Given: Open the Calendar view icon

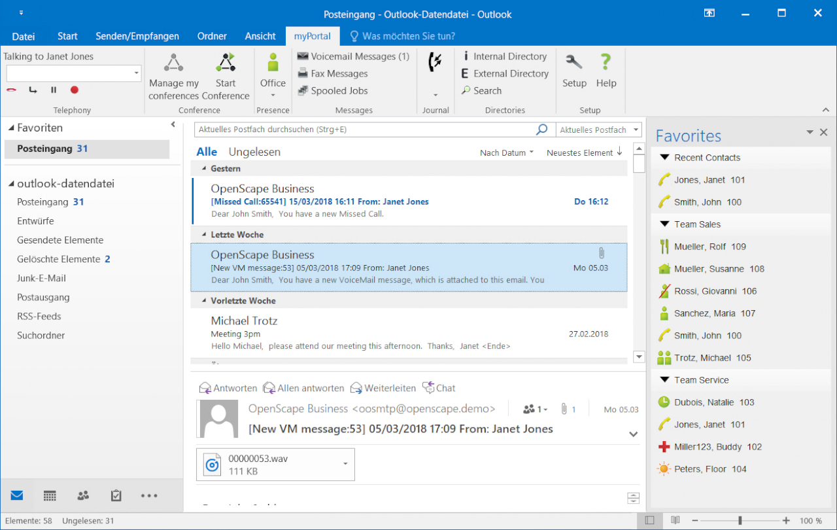Looking at the screenshot, I should 50,495.
